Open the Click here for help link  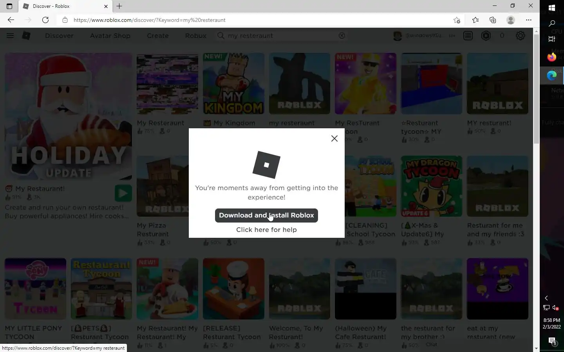coord(266,230)
